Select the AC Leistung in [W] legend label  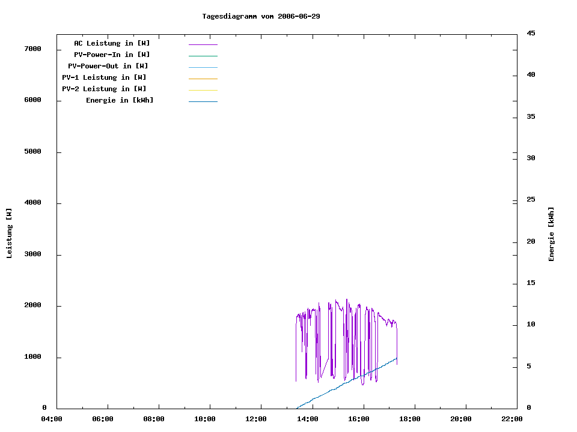[112, 43]
